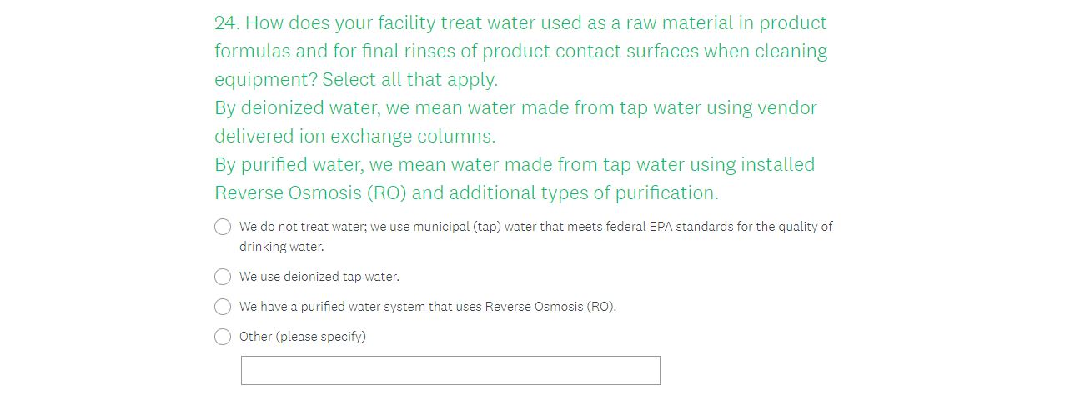Click the "By purified water" definition line
This screenshot has height=415, width=1080.
pos(514,165)
